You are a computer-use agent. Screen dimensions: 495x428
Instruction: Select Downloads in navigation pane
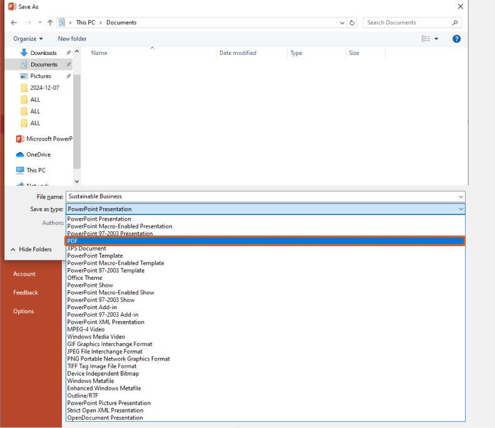[x=44, y=53]
